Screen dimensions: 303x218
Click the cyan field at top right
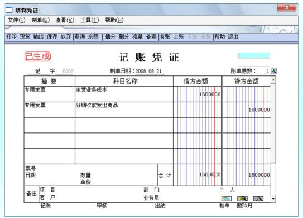click(x=253, y=55)
